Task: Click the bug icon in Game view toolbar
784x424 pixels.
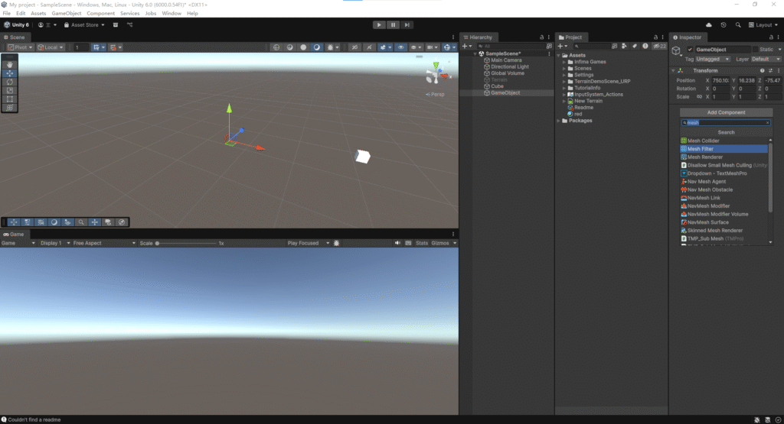Action: pos(337,243)
